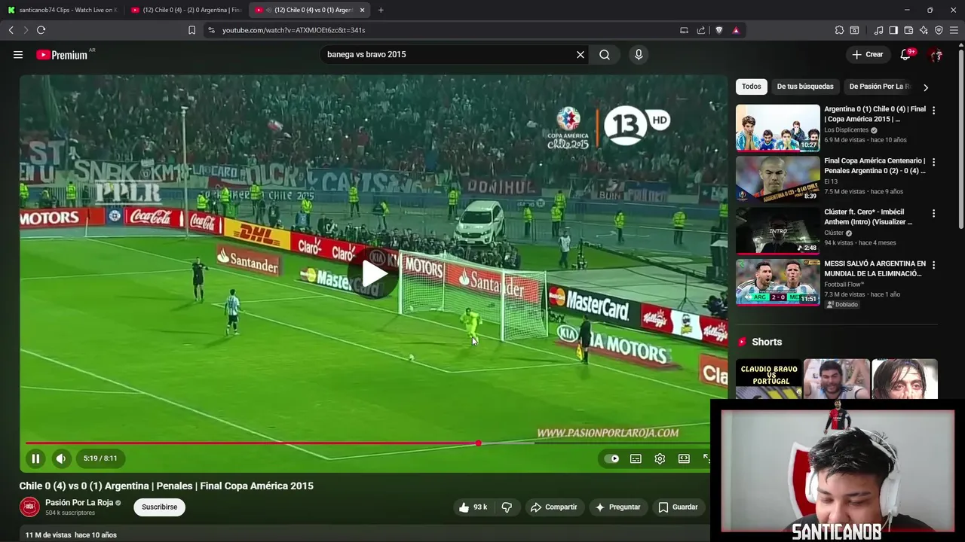Open options menu for Copa América Centenario video
This screenshot has height=542, width=965.
(933, 162)
